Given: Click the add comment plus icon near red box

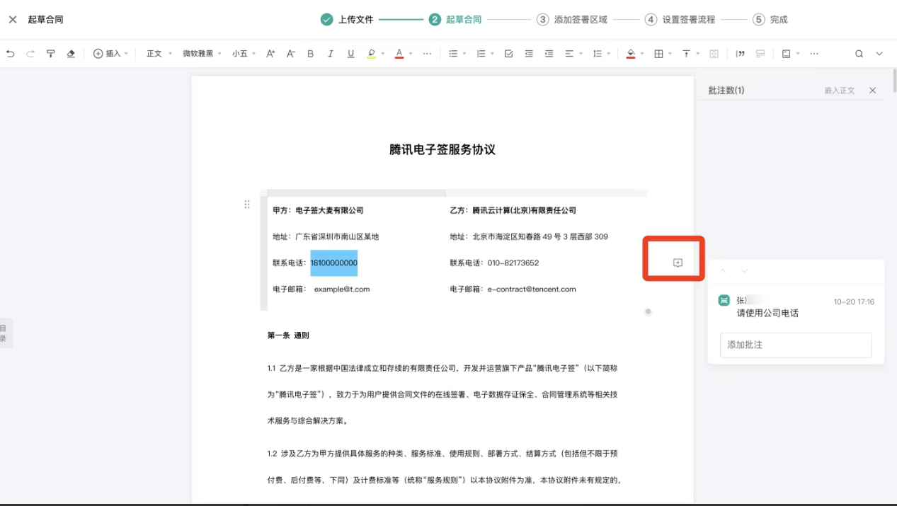Looking at the screenshot, I should coord(677,262).
